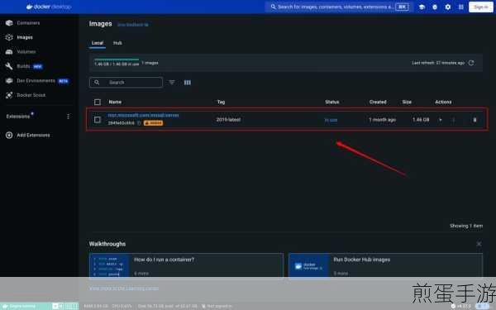Sort by the Name column header
Image resolution: width=496 pixels, height=310 pixels.
[115, 102]
